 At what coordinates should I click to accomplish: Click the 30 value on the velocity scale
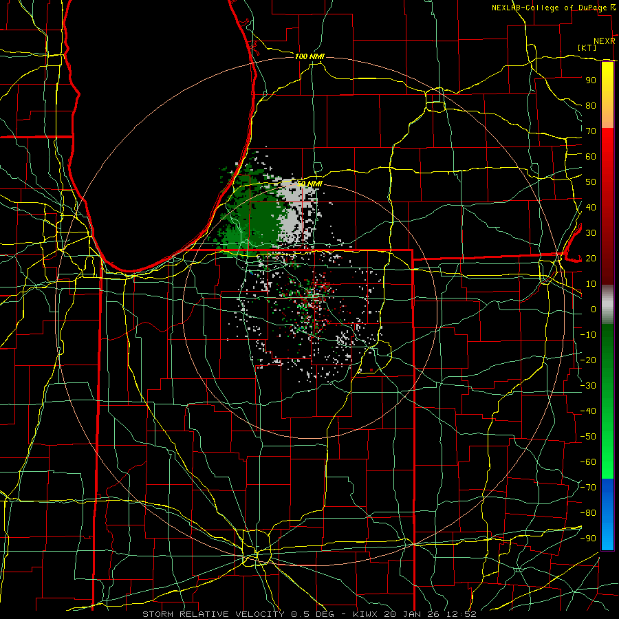tap(591, 233)
